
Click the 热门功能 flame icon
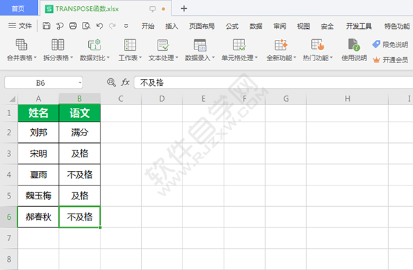point(317,45)
